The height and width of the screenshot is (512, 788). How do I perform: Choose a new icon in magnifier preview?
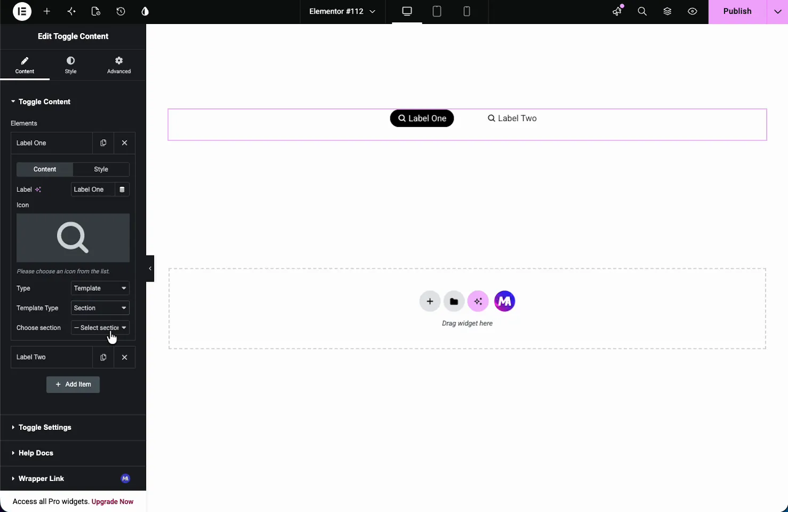click(73, 238)
